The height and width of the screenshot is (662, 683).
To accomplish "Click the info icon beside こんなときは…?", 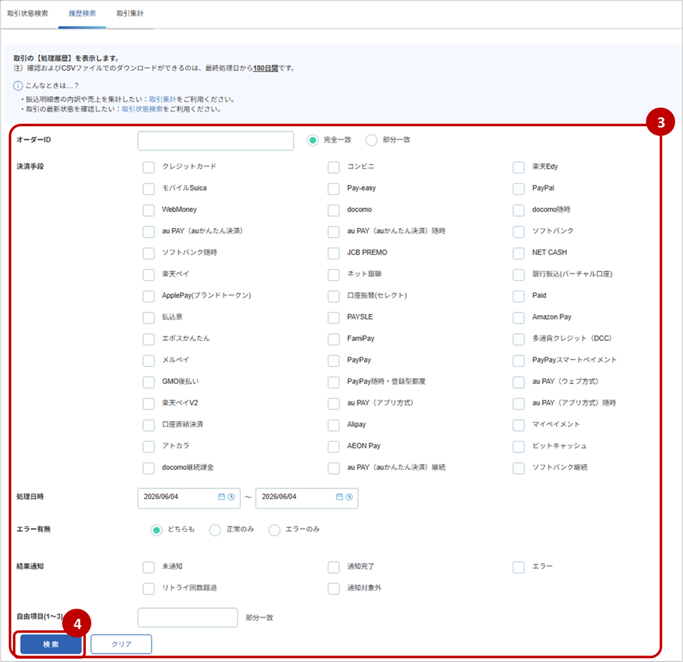I will pos(18,86).
